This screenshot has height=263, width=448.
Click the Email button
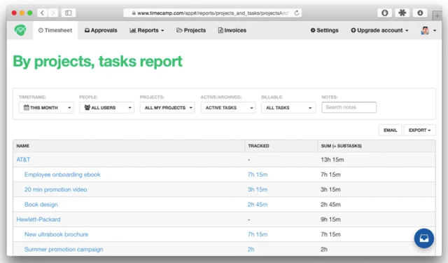pyautogui.click(x=391, y=130)
